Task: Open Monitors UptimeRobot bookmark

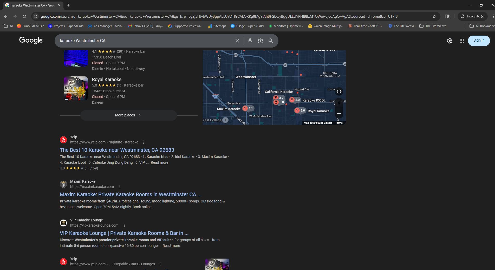Action: click(x=286, y=26)
